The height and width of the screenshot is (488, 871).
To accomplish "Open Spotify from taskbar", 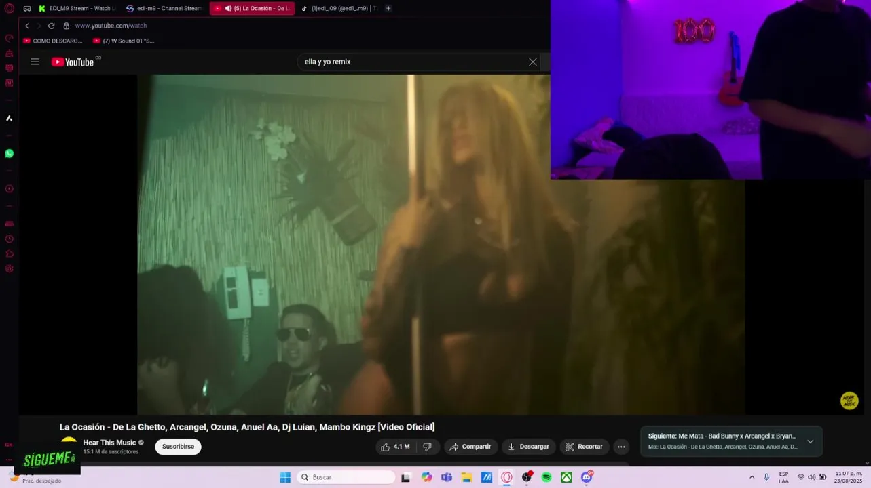I will click(546, 477).
